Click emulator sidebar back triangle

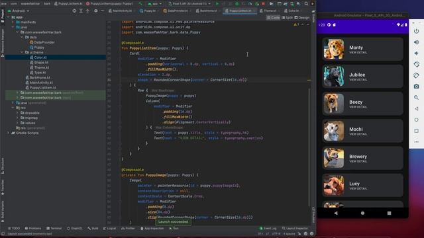[x=417, y=108]
